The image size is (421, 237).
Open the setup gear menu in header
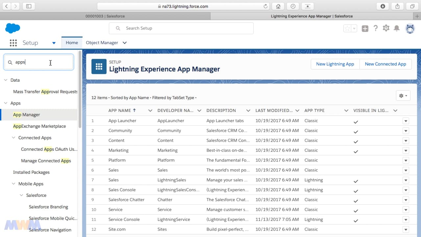386,28
